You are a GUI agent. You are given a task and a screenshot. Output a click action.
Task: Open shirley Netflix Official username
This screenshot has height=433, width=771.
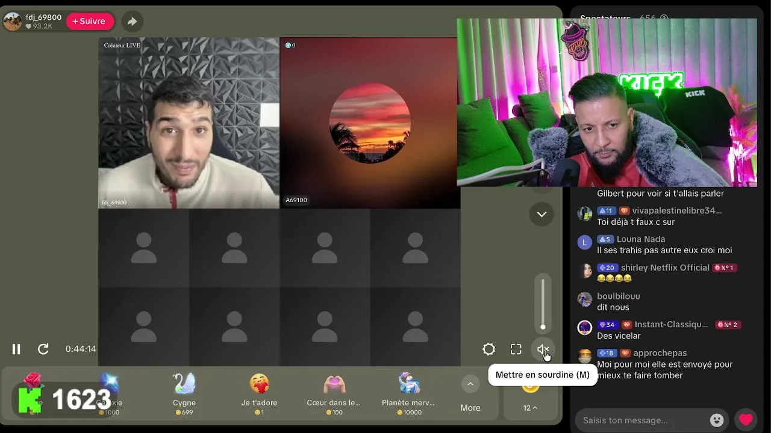coord(665,268)
